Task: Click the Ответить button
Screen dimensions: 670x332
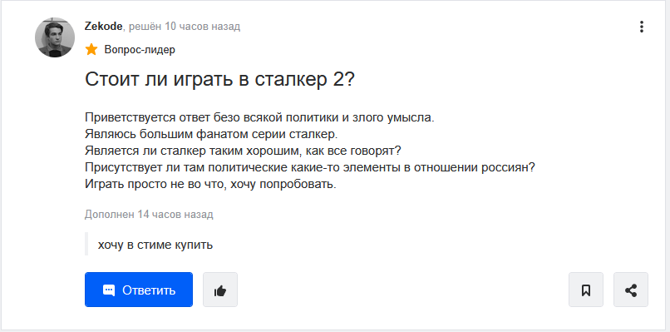Action: coord(139,290)
